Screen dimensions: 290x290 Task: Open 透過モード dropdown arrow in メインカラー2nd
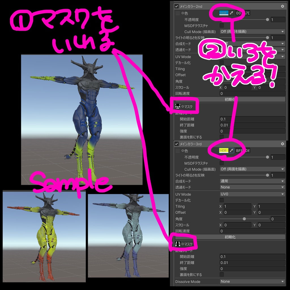pyautogui.click(x=282, y=50)
